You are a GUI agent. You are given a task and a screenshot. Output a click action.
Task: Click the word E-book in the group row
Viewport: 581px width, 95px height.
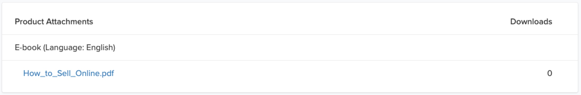pos(28,47)
